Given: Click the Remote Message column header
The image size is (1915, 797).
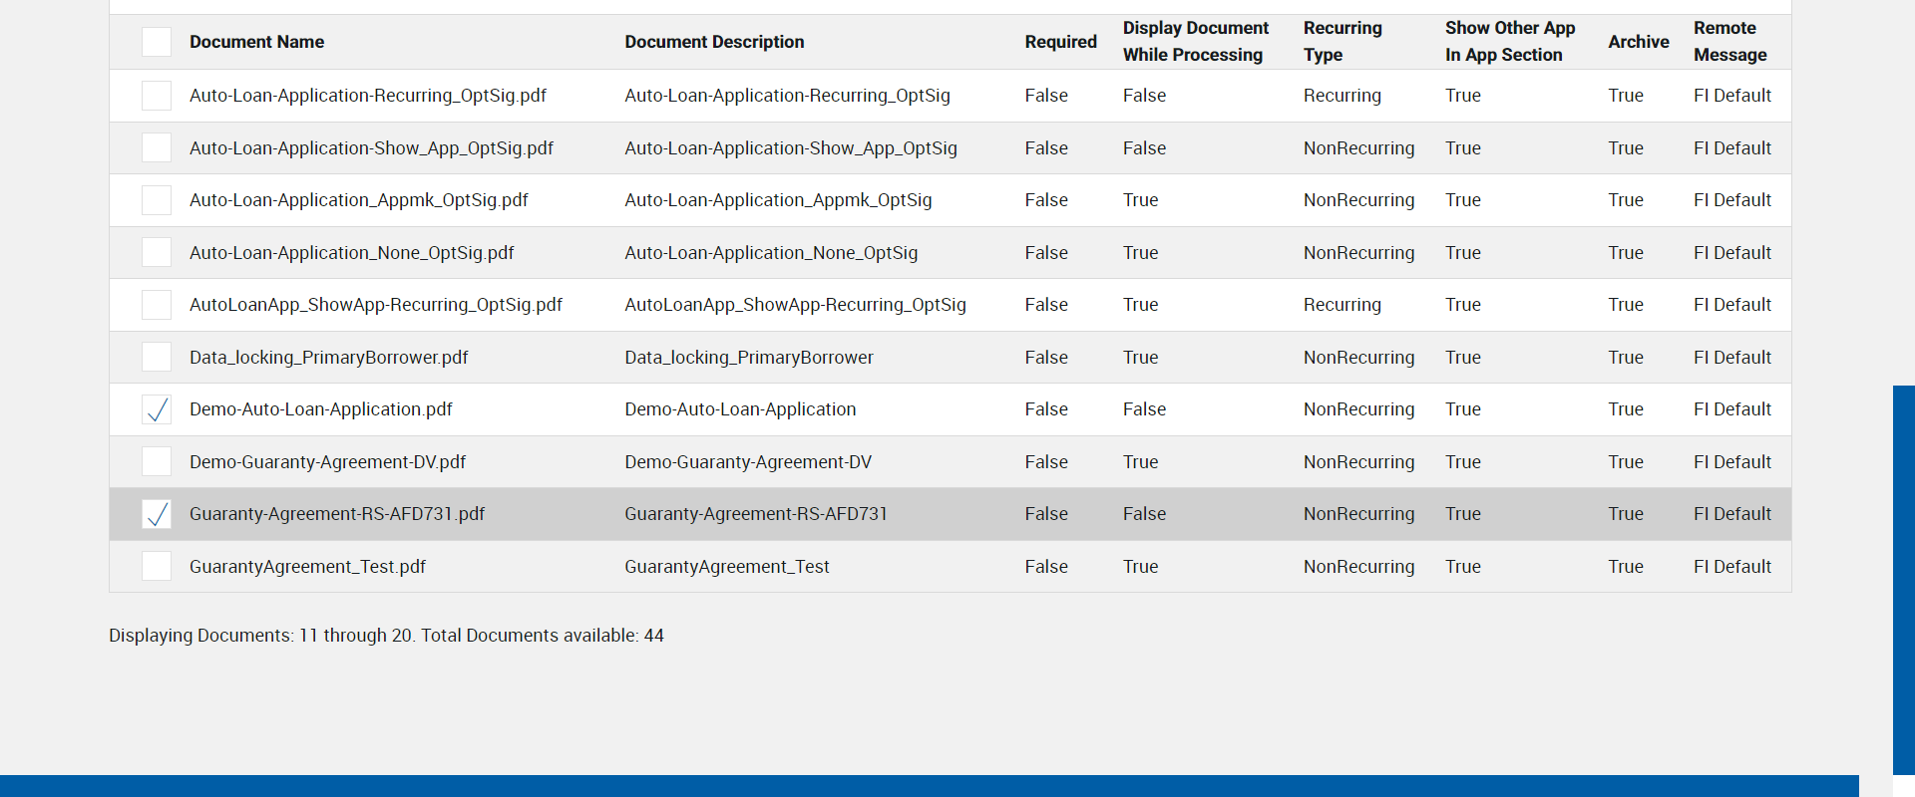Looking at the screenshot, I should 1729,42.
